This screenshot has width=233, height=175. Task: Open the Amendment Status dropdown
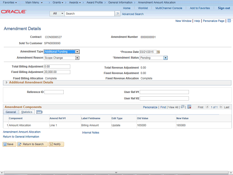coord(165,58)
